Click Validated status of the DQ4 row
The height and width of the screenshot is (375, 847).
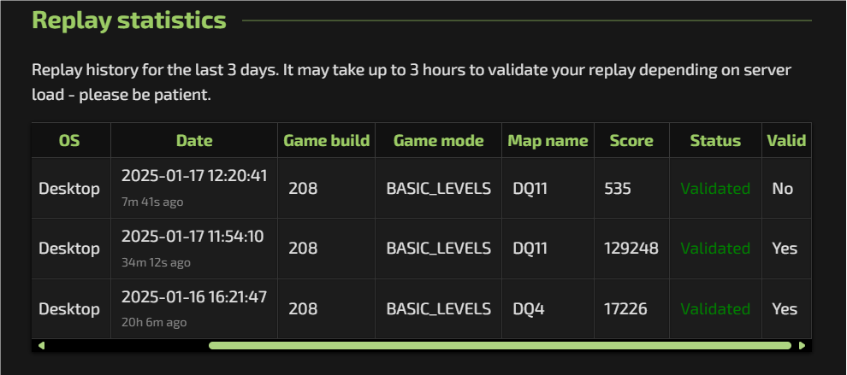tap(715, 309)
